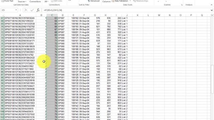Click cell SP0031001433823850038978
The image size is (214, 120).
tap(20, 109)
